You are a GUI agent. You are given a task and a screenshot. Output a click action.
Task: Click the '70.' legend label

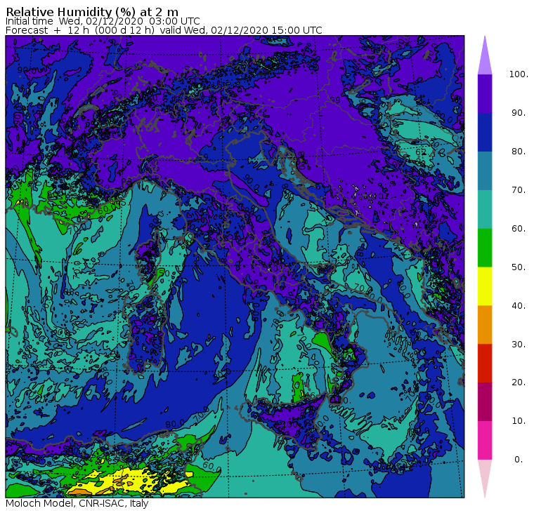coord(519,189)
